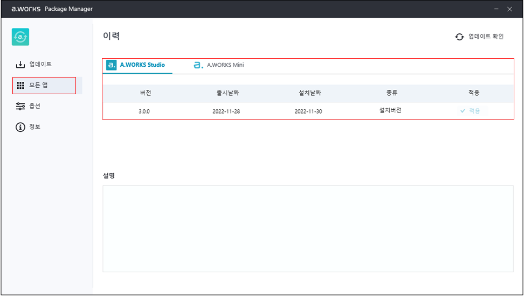Screen dimensions: 524x296
Task: Click the release date 2022-11-28
Action: click(226, 111)
